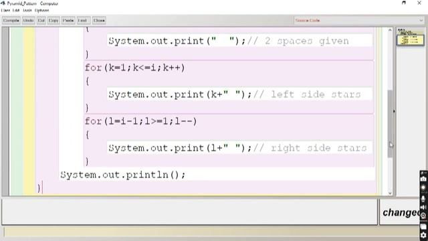
Task: Click the final closing brace with cursor
Action: tap(39, 188)
